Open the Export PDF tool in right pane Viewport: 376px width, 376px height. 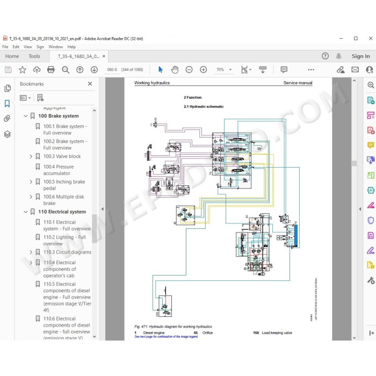coord(371,100)
